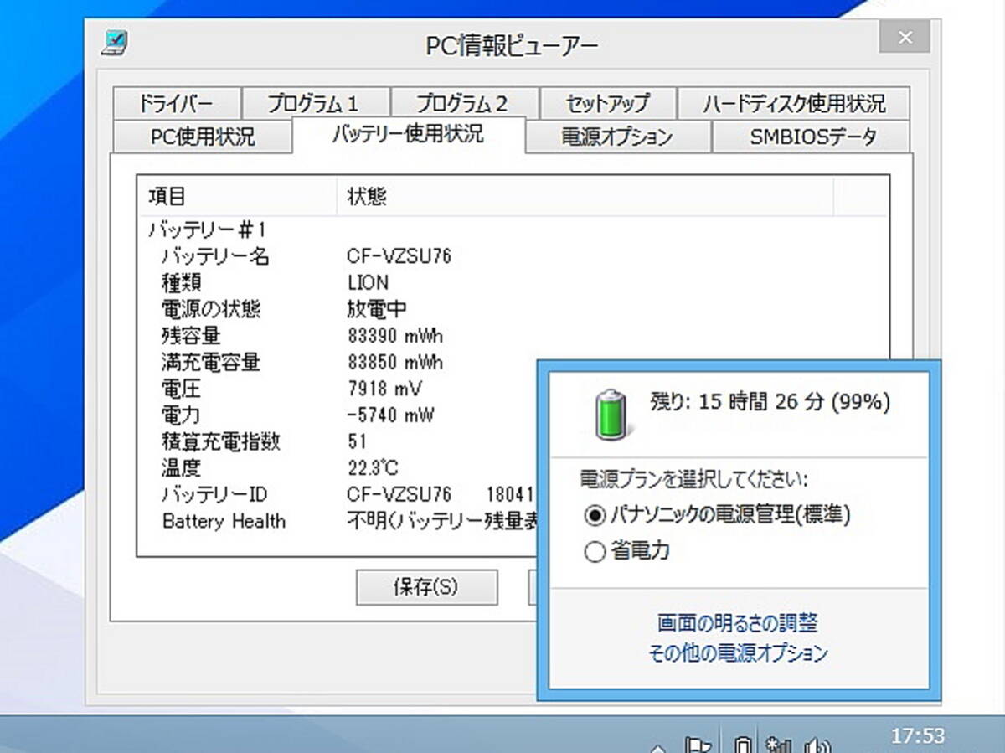
Task: Click the battery tray icon
Action: [x=742, y=745]
